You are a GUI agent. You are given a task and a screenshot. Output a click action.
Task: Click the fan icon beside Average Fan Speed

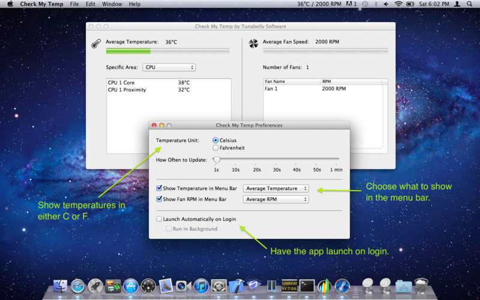click(253, 43)
